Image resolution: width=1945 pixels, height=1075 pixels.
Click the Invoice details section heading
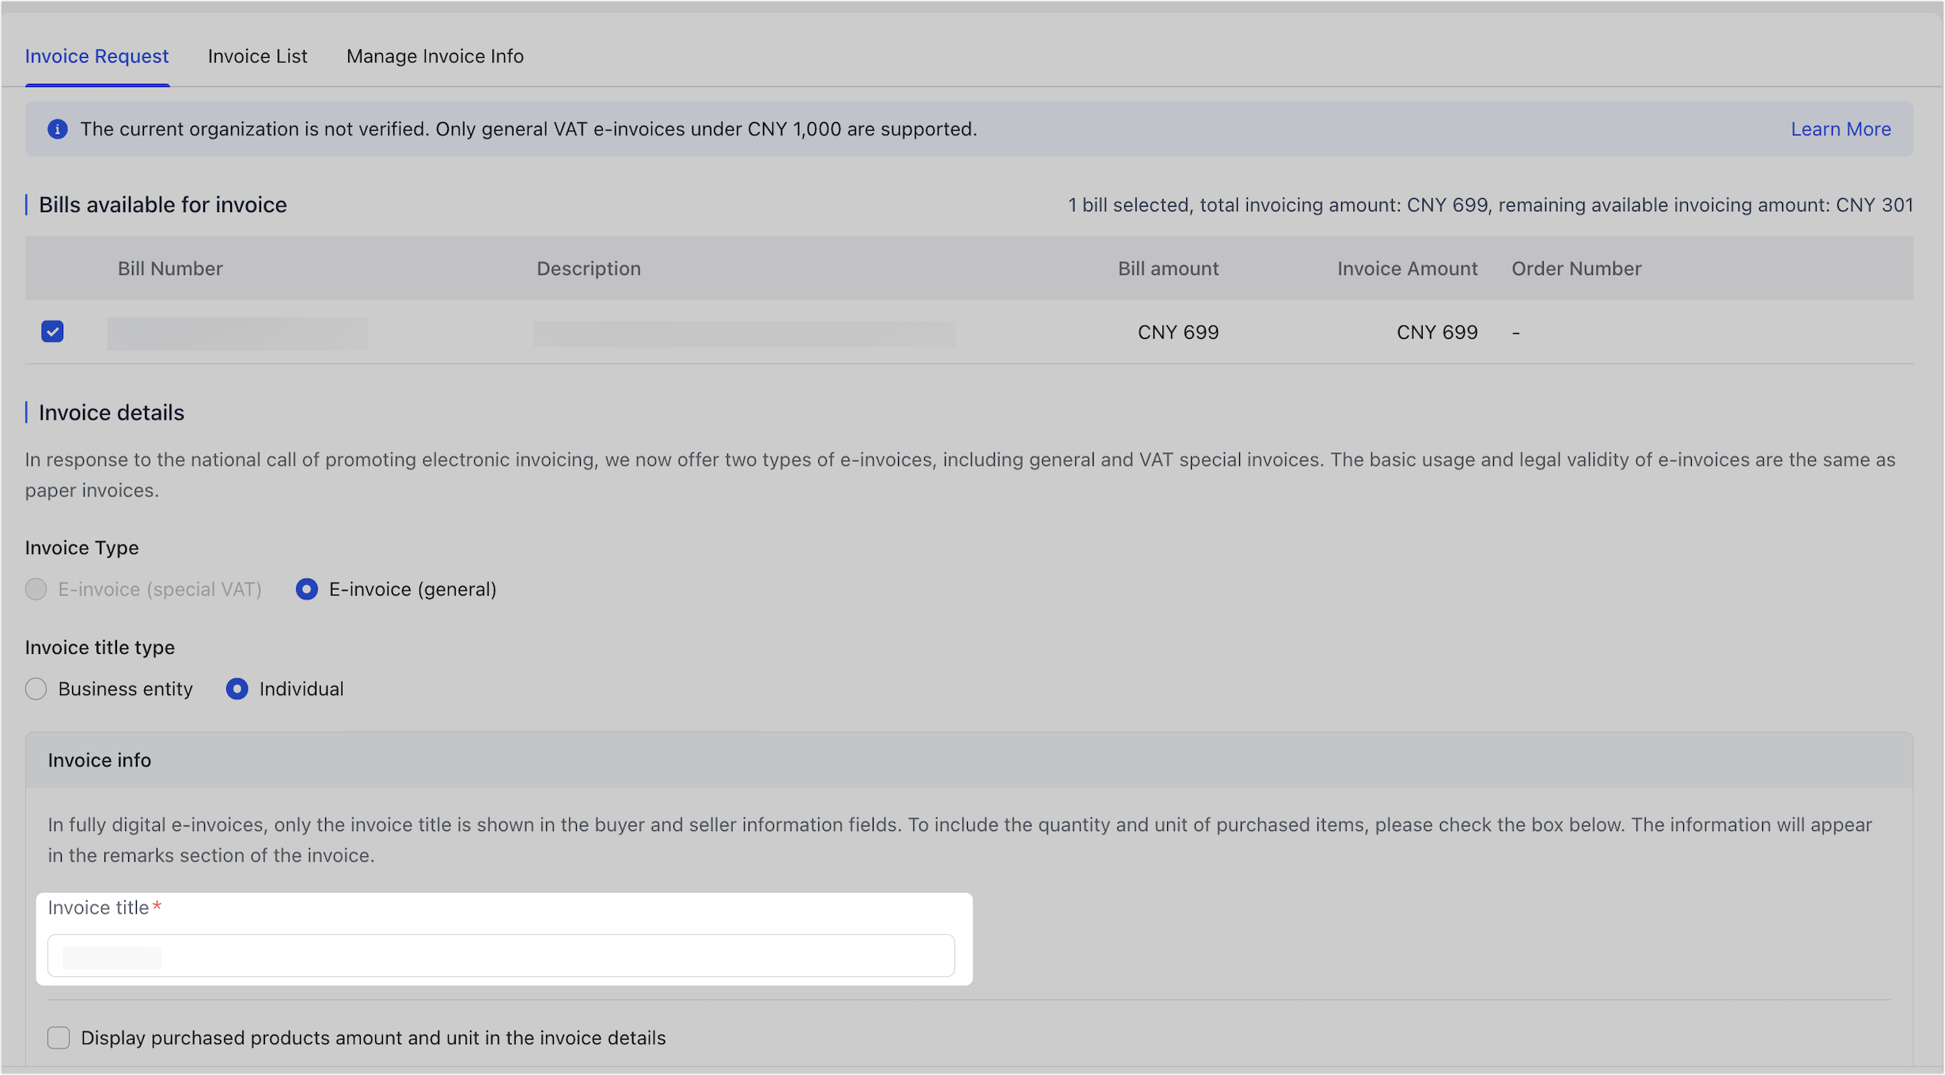click(111, 412)
